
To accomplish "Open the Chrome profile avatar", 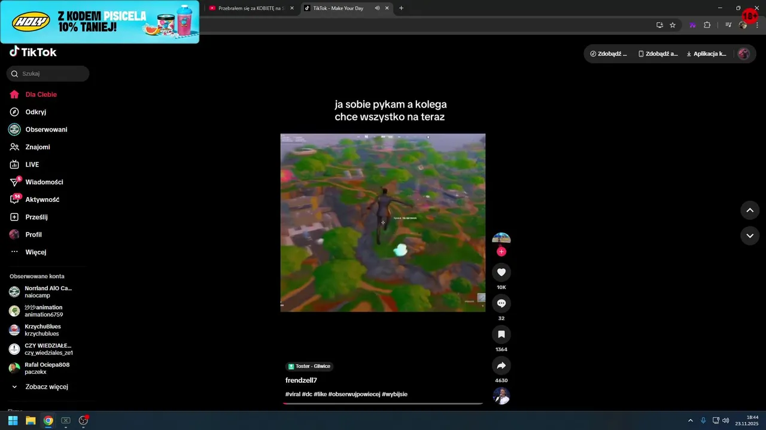I will (x=743, y=25).
